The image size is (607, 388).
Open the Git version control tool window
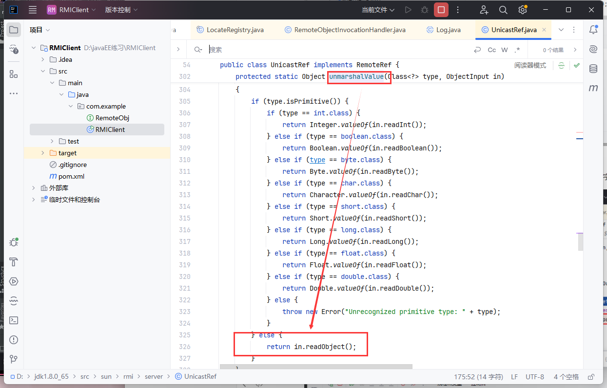click(x=14, y=359)
